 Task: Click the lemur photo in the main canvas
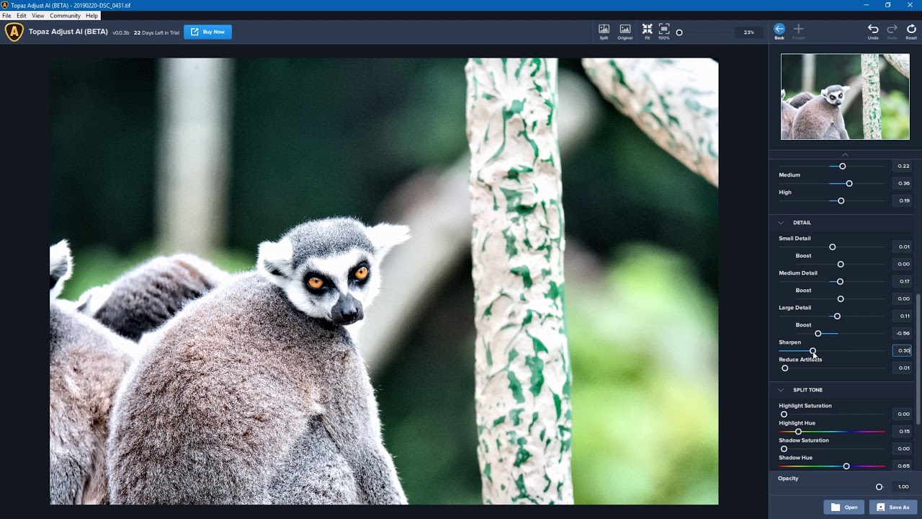point(384,281)
